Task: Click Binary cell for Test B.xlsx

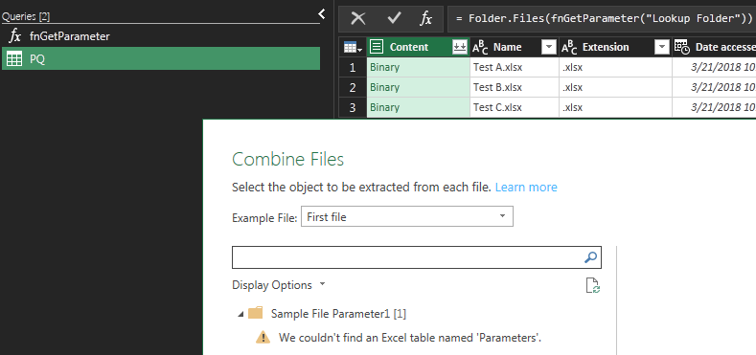Action: click(x=419, y=88)
